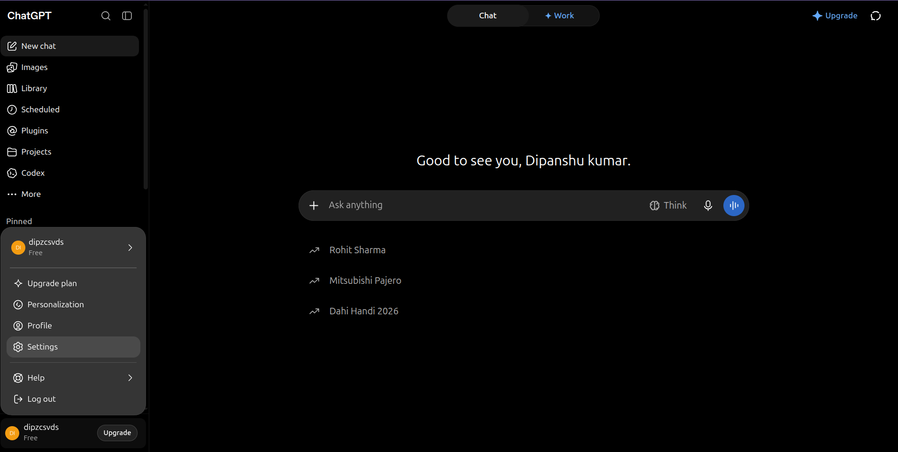Start a New chat from sidebar
The width and height of the screenshot is (898, 452).
70,46
